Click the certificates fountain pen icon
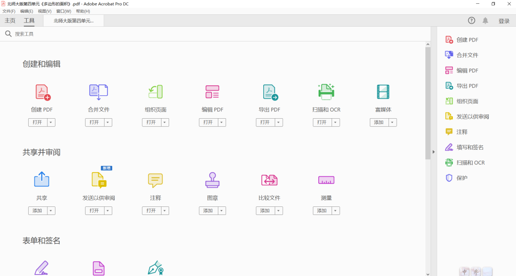Viewport: 516px width, 276px height. click(156, 268)
